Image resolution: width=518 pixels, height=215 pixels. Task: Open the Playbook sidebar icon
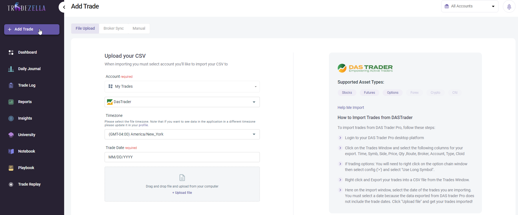tap(11, 168)
